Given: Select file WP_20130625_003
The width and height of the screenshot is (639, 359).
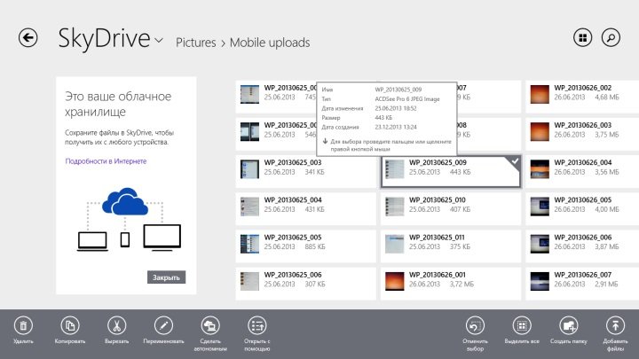Looking at the screenshot, I should (x=305, y=171).
